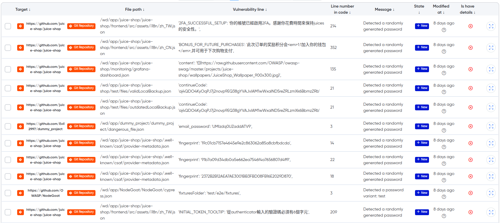Open github.com/OWASP/NodeGoat target link
Image resolution: width=500 pixels, height=223 pixels.
[x=45, y=193]
